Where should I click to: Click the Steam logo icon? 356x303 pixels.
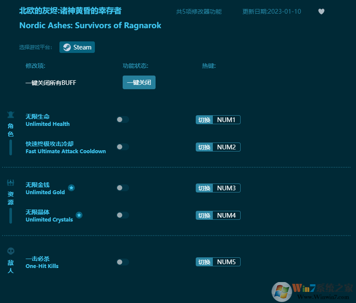pos(67,47)
